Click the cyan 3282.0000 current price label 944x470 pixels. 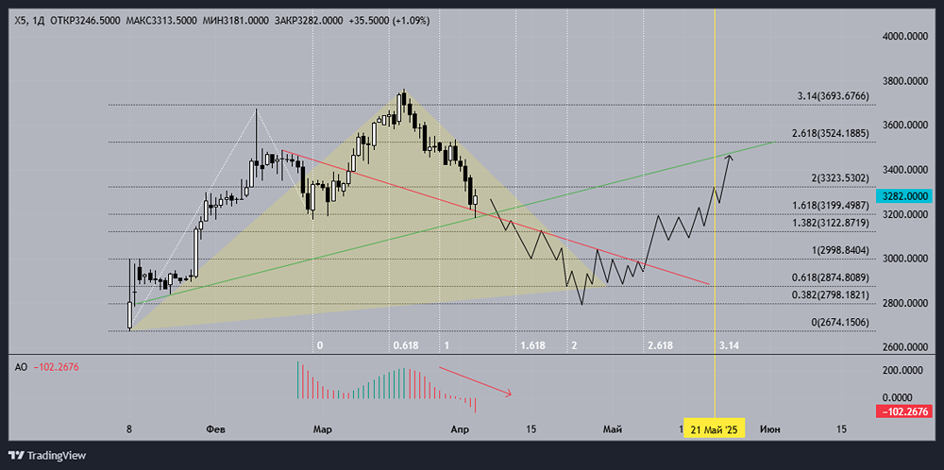click(x=903, y=196)
